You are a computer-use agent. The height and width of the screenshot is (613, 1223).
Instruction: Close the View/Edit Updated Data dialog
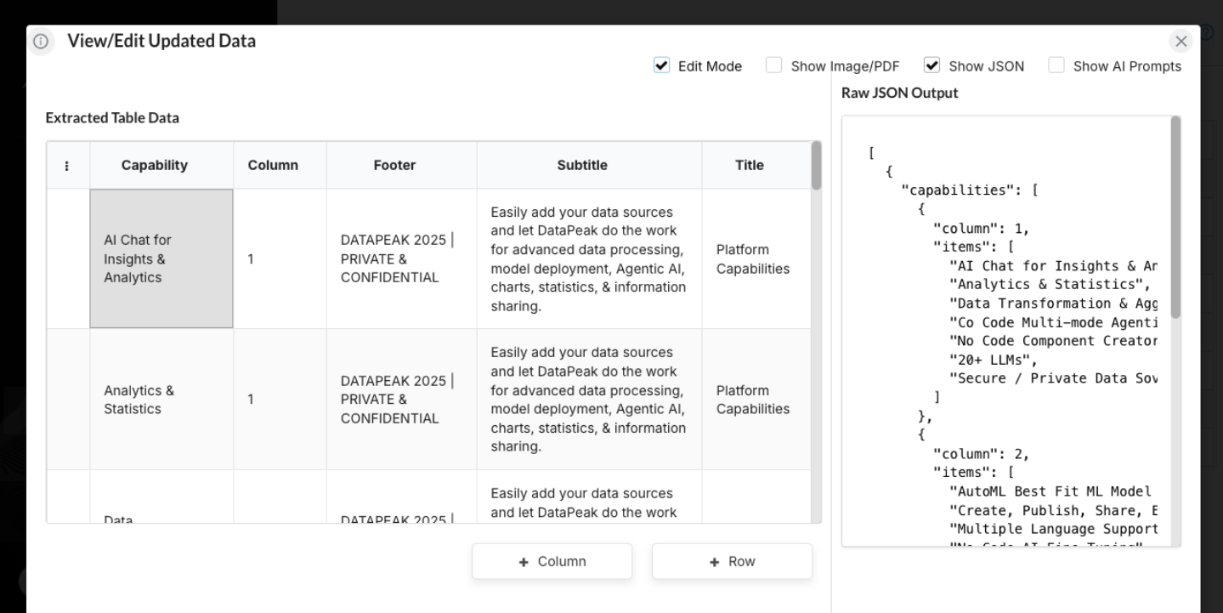pyautogui.click(x=1181, y=41)
